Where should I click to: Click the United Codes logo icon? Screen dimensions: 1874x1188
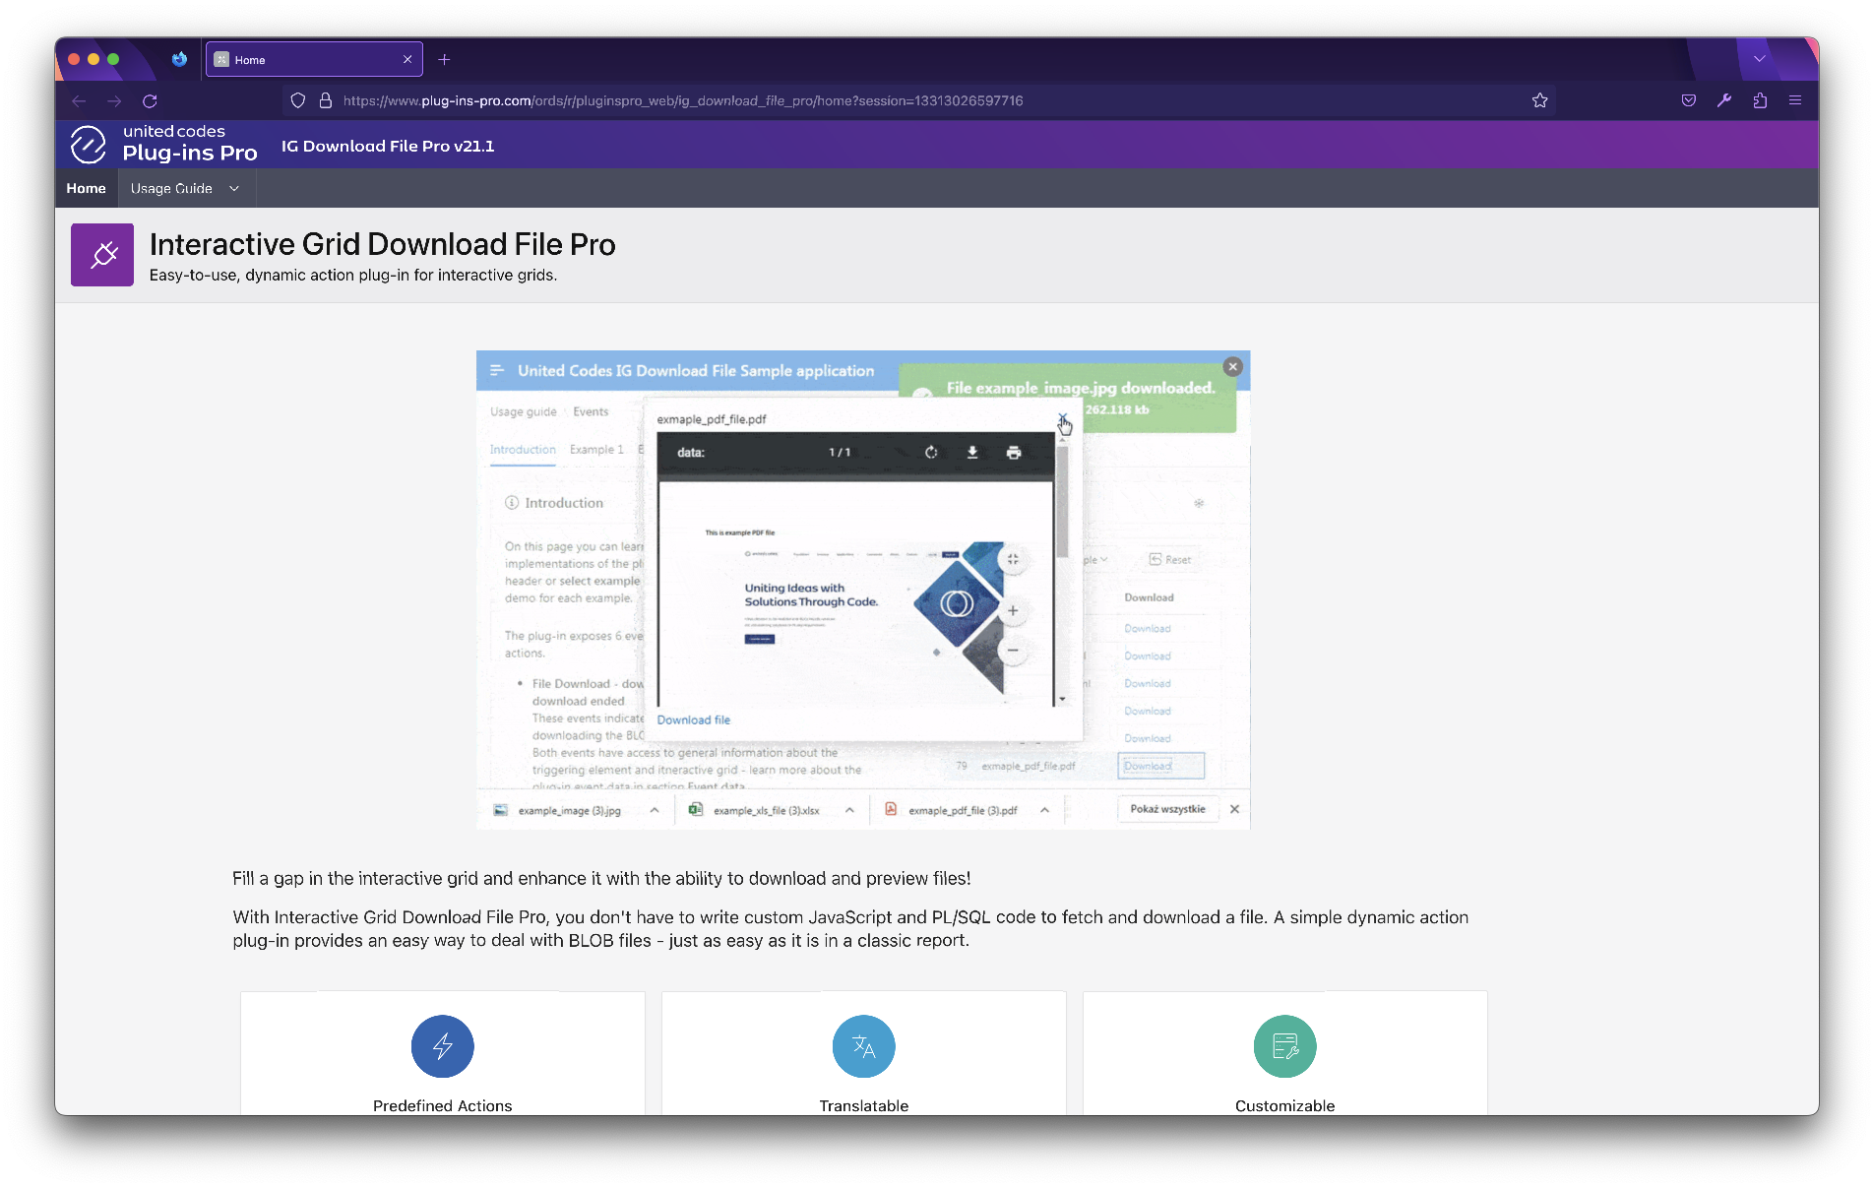(89, 145)
